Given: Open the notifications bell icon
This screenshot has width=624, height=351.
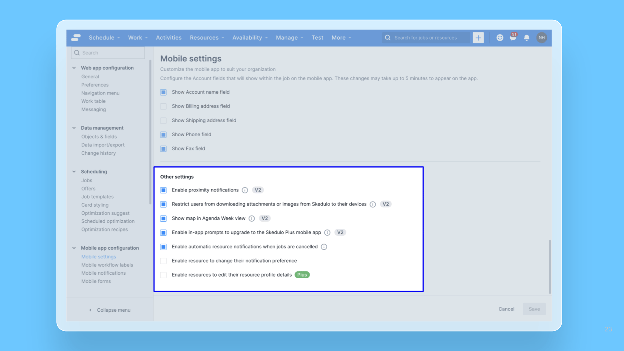Looking at the screenshot, I should pyautogui.click(x=527, y=38).
